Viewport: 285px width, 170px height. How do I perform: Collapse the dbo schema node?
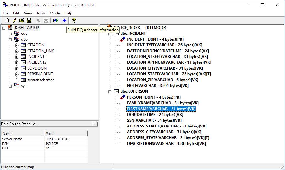tap(10, 40)
